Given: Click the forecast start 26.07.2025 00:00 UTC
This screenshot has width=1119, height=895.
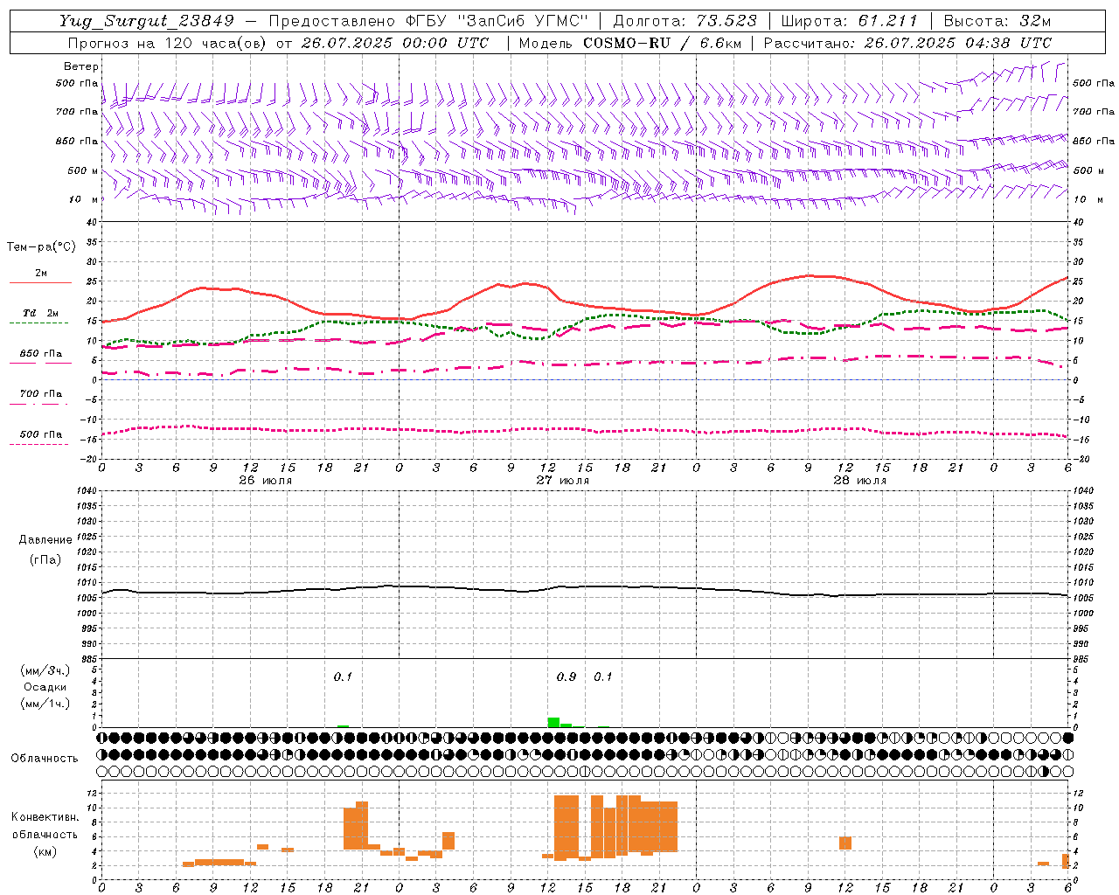Looking at the screenshot, I should tap(395, 43).
